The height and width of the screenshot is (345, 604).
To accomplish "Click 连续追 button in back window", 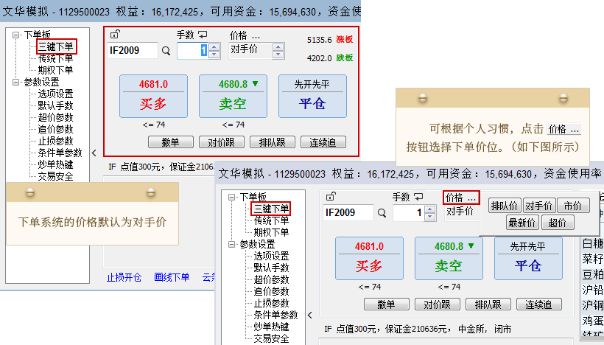I will coord(323,142).
